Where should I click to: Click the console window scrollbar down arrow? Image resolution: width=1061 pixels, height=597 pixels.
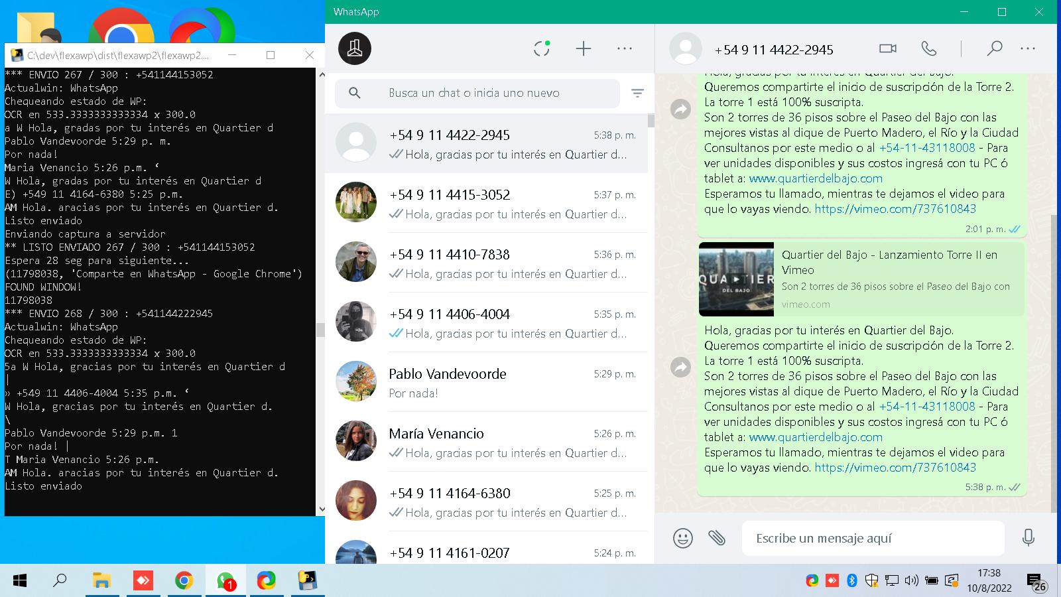[x=322, y=509]
